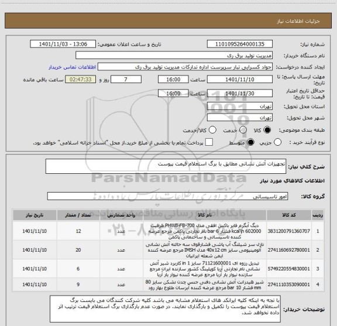Click the need description box تجهیزات آتش نشانی

click(166, 166)
